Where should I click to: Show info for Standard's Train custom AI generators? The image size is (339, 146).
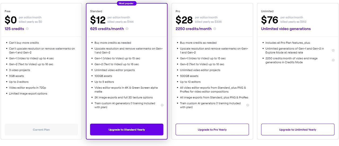pos(162,105)
